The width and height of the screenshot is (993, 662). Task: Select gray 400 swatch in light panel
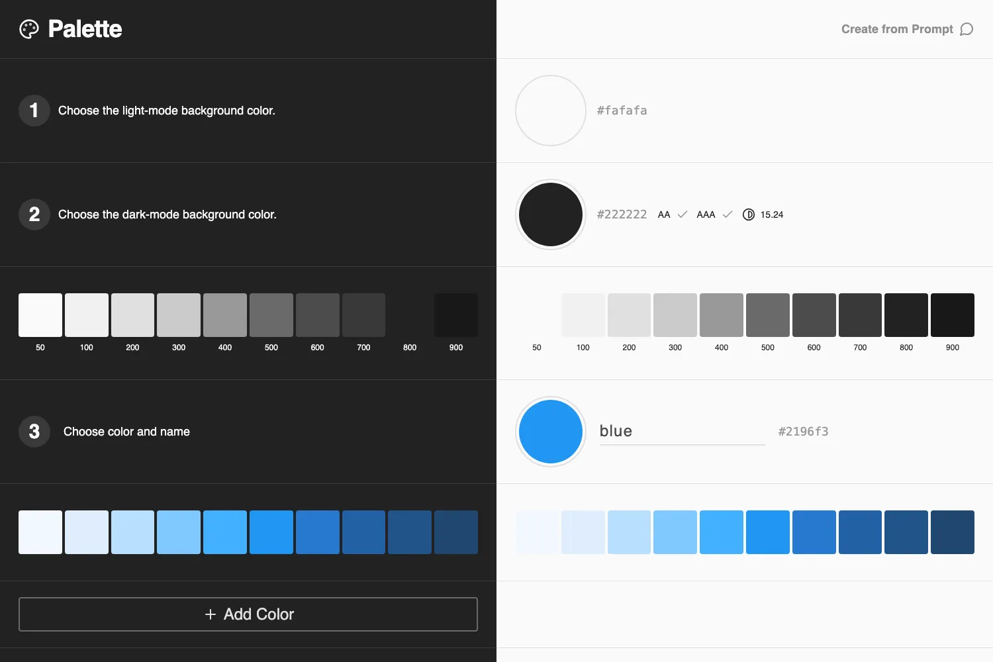point(722,315)
